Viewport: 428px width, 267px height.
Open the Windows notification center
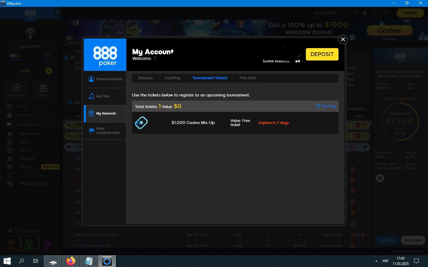(x=416, y=261)
